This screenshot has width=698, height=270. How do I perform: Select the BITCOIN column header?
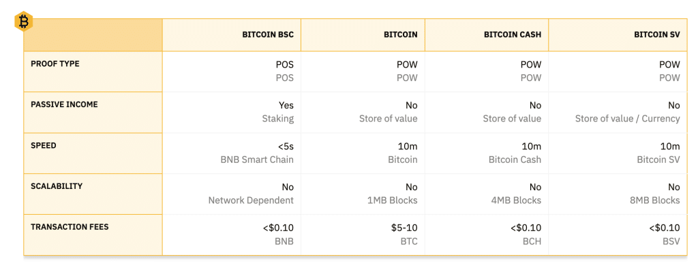(x=401, y=35)
